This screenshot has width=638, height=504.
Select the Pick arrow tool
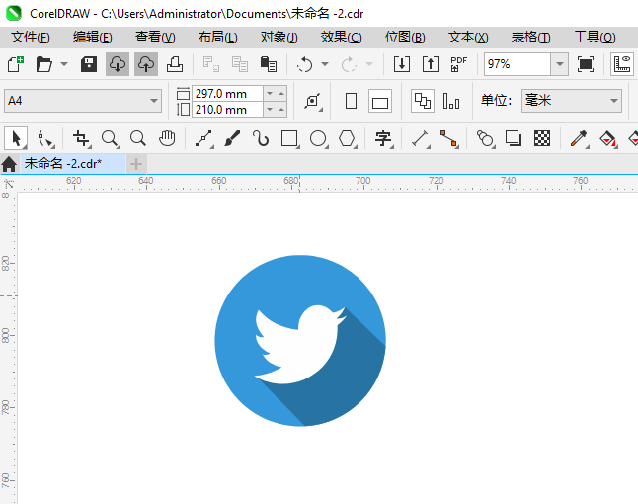(x=16, y=138)
